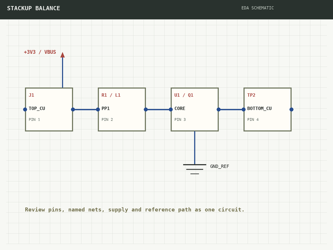Image resolution: width=333 pixels, height=250 pixels.
Task: Click the R1 / L1 reference designator
Action: click(111, 95)
